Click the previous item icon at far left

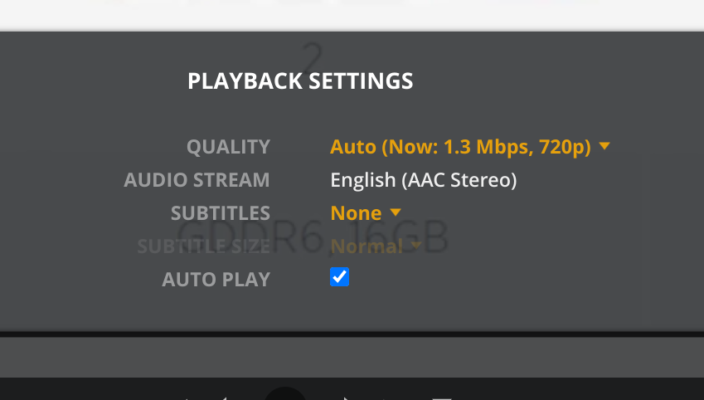pyautogui.click(x=187, y=397)
